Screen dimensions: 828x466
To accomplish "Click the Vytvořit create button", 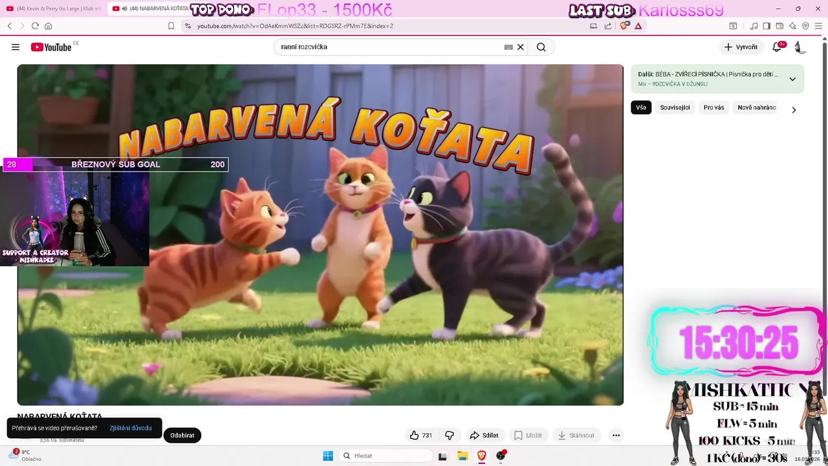I will tap(741, 47).
